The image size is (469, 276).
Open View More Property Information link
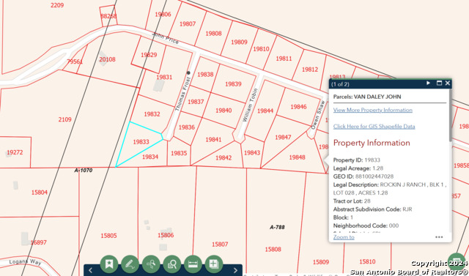(x=373, y=110)
